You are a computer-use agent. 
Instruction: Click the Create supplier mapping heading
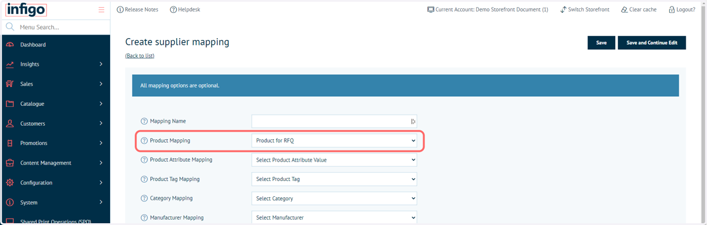[177, 42]
